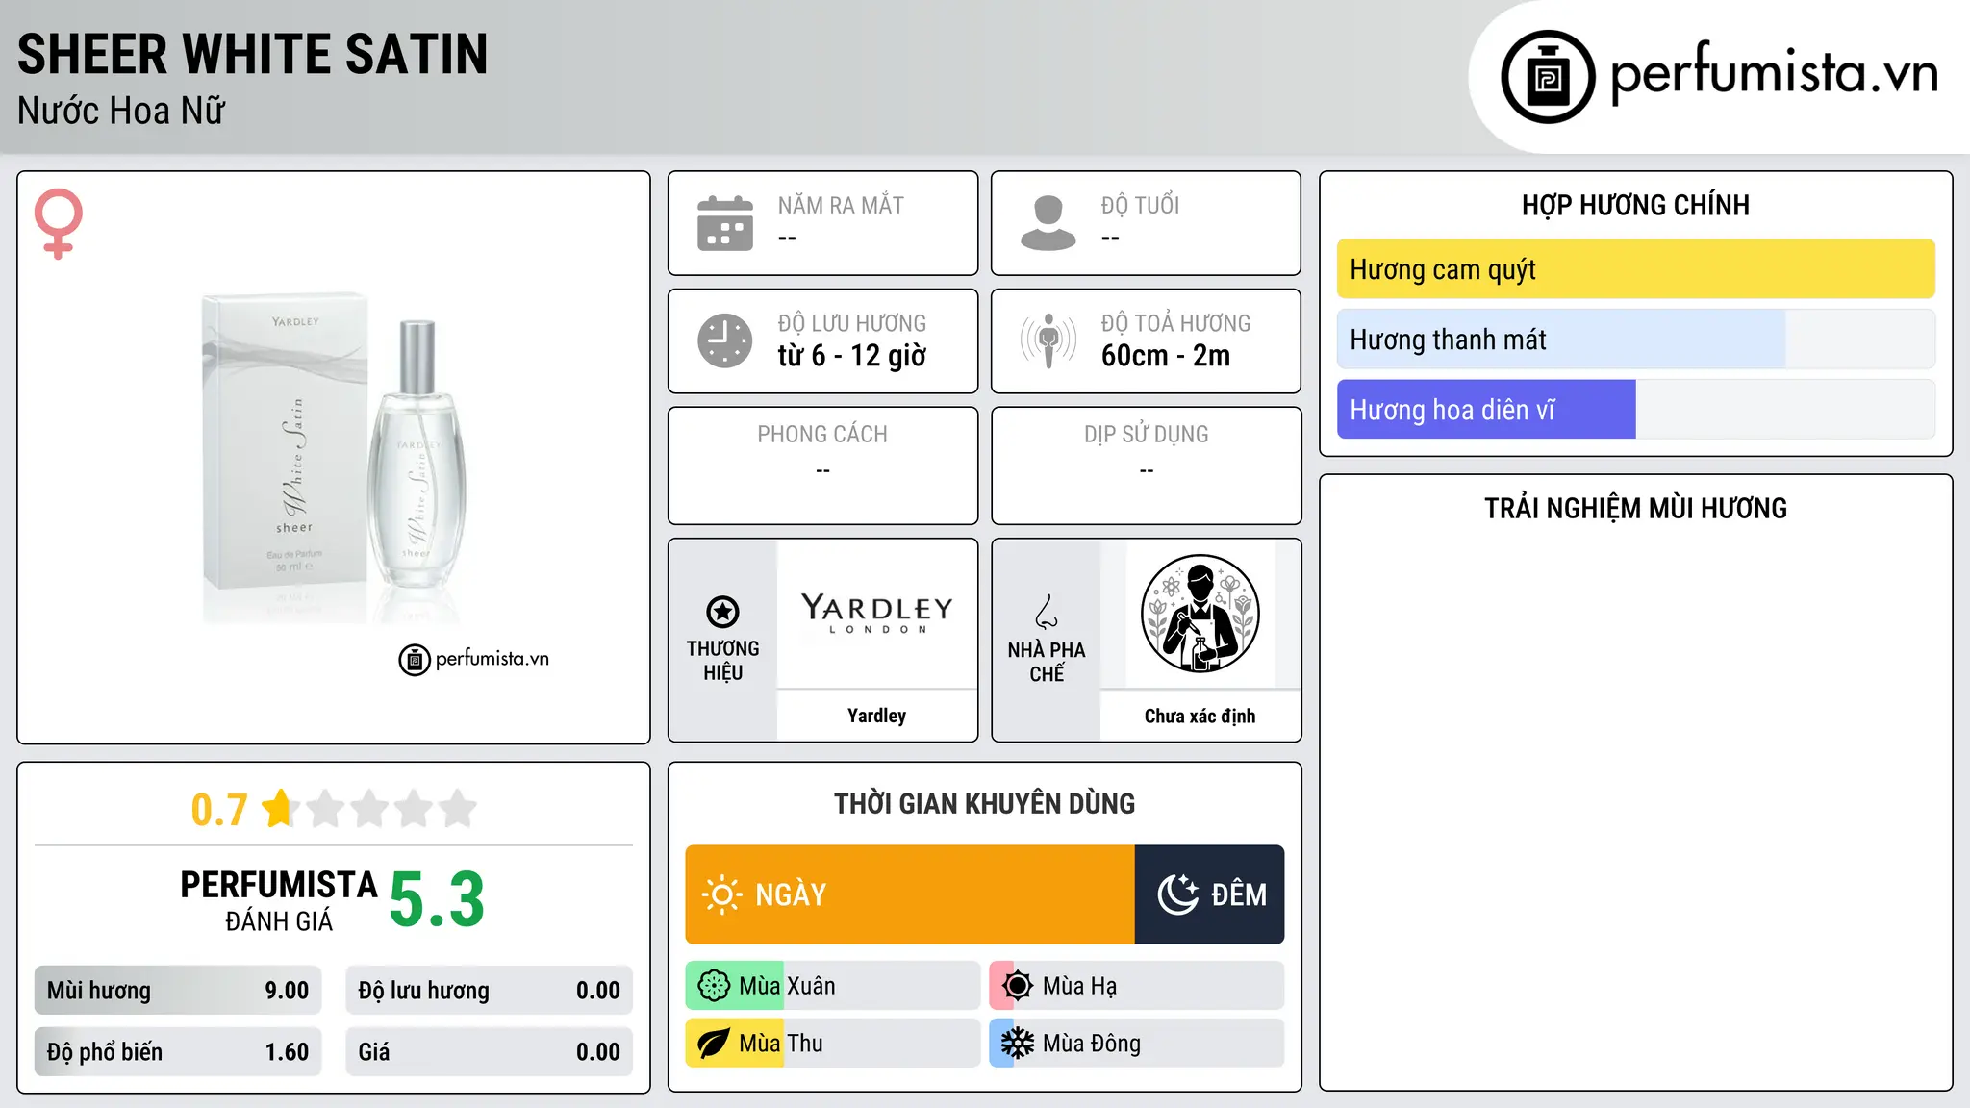The height and width of the screenshot is (1108, 1970).
Task: Click the sillage icon beside Độ toả hương
Action: tap(1048, 340)
